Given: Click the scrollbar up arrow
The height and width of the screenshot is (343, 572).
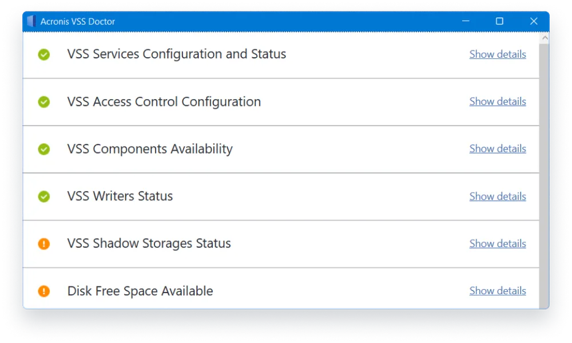Looking at the screenshot, I should point(544,37).
